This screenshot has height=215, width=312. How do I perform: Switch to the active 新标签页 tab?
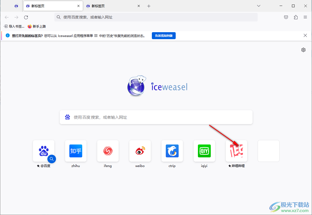53,6
